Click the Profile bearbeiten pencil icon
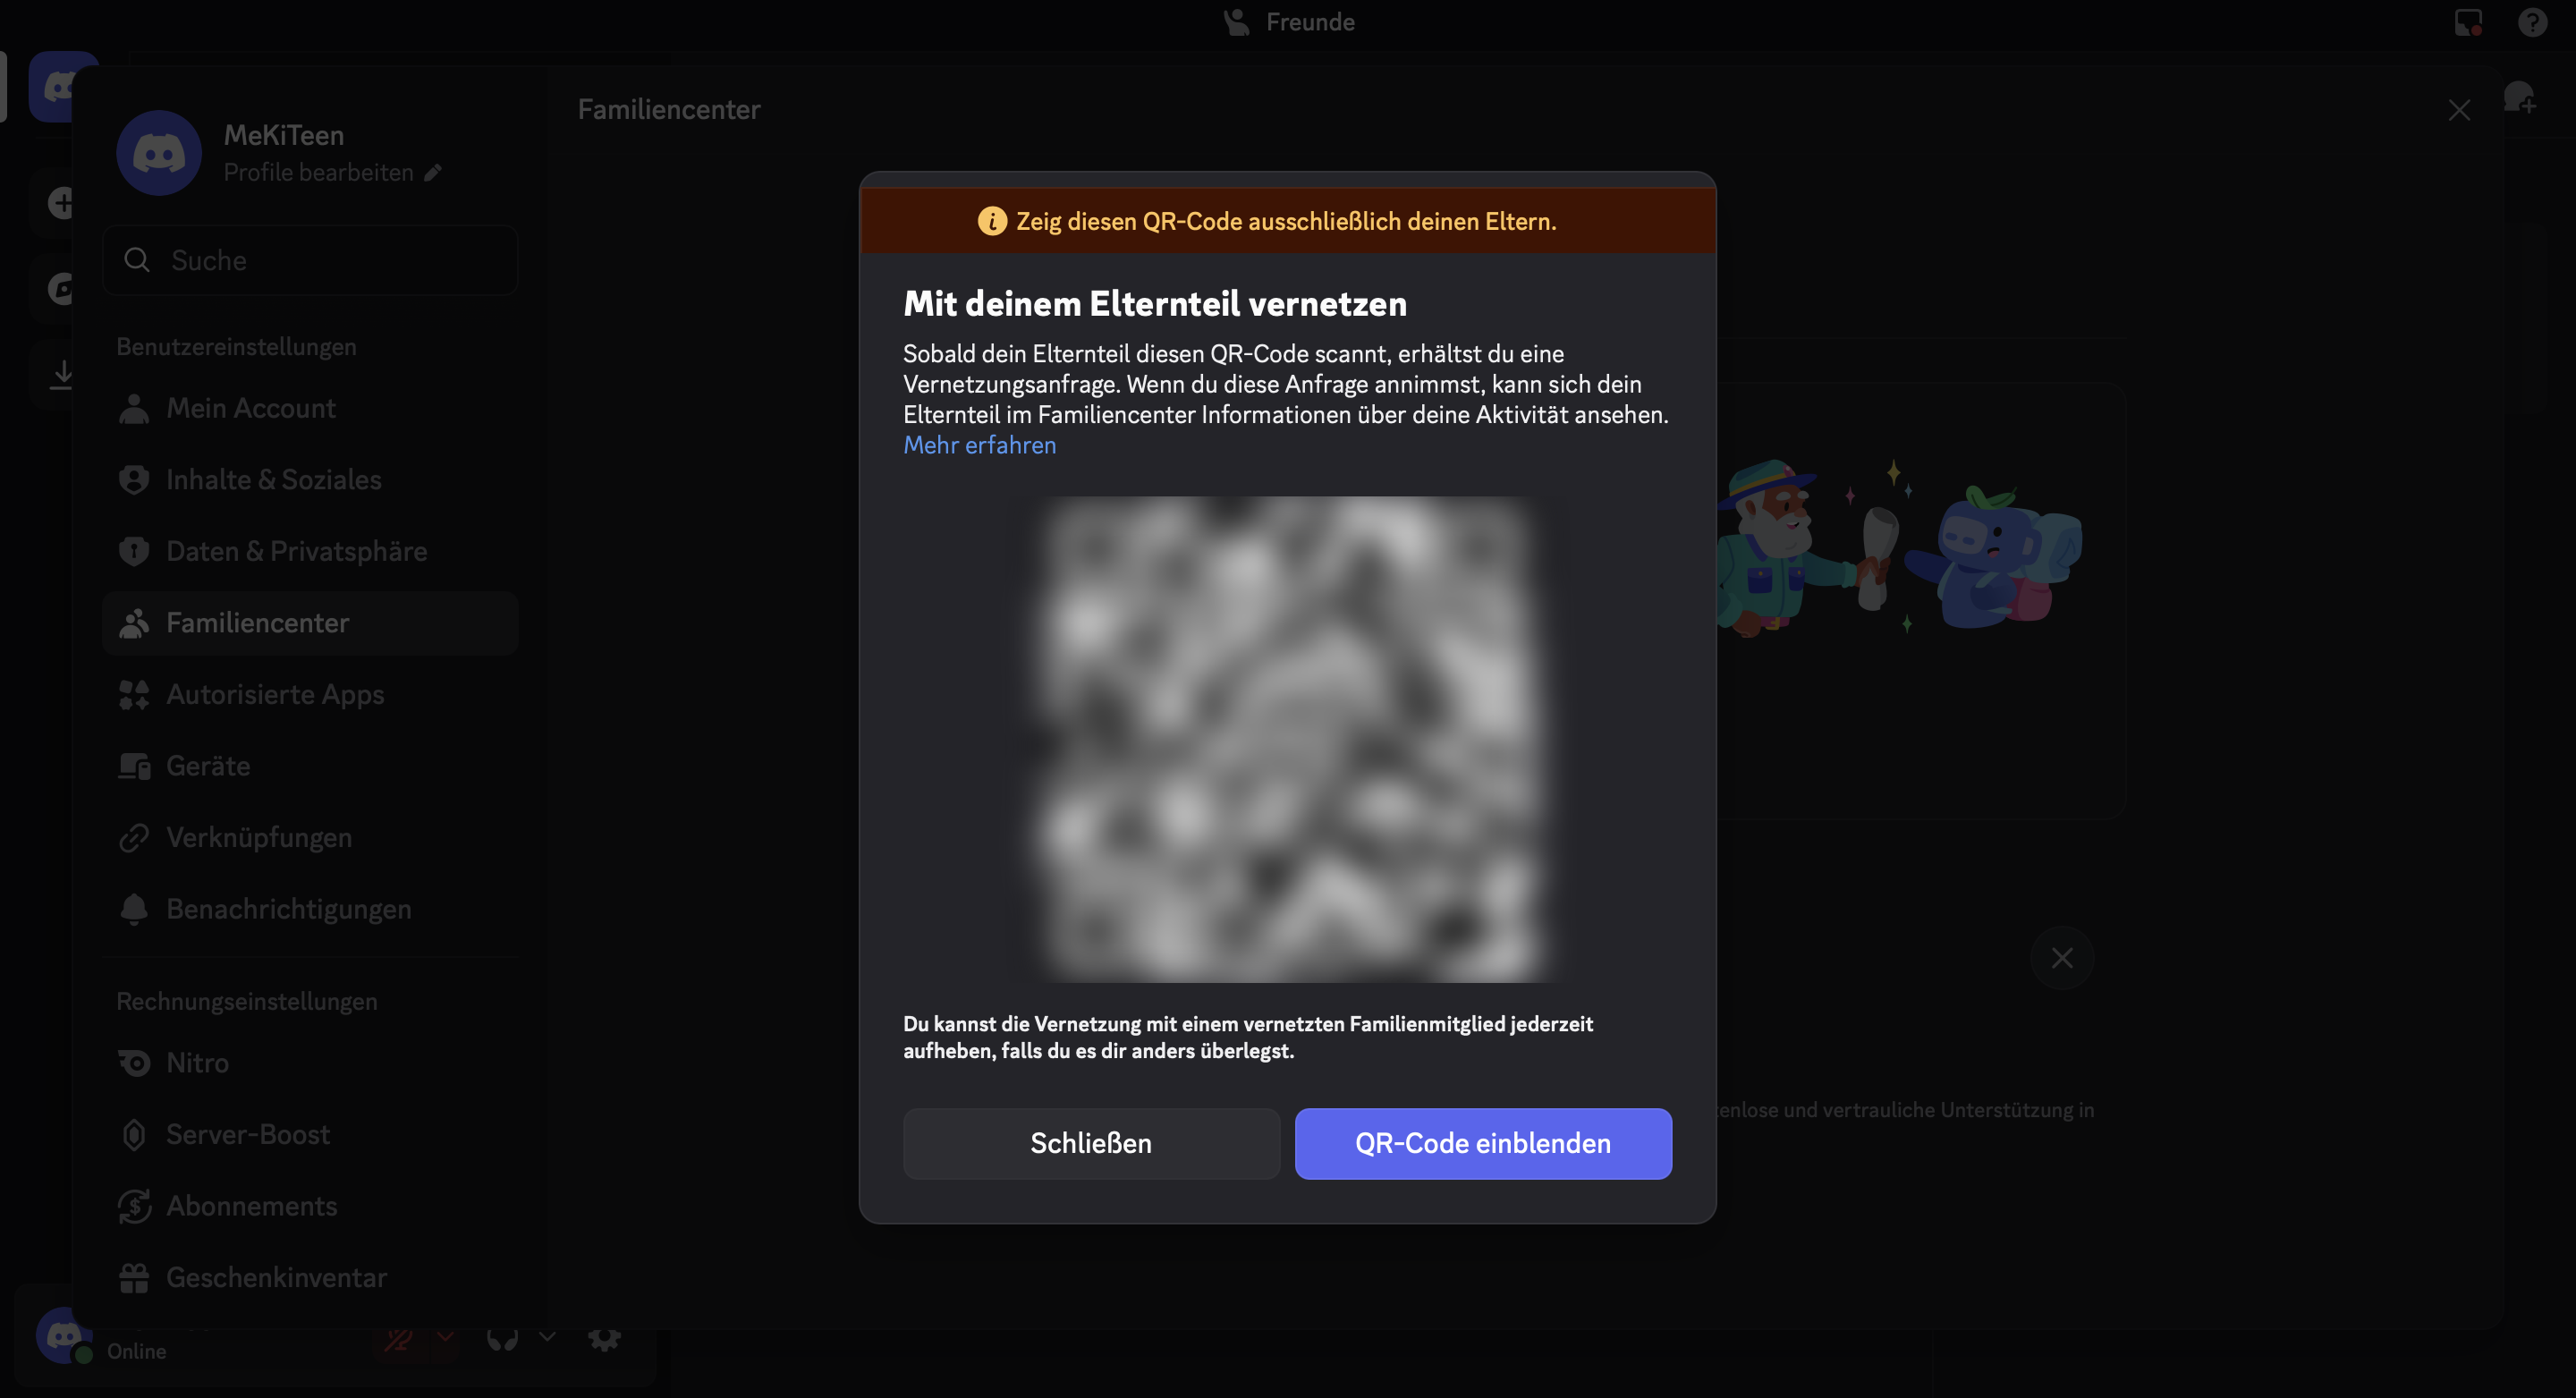The height and width of the screenshot is (1398, 2576). 433,173
